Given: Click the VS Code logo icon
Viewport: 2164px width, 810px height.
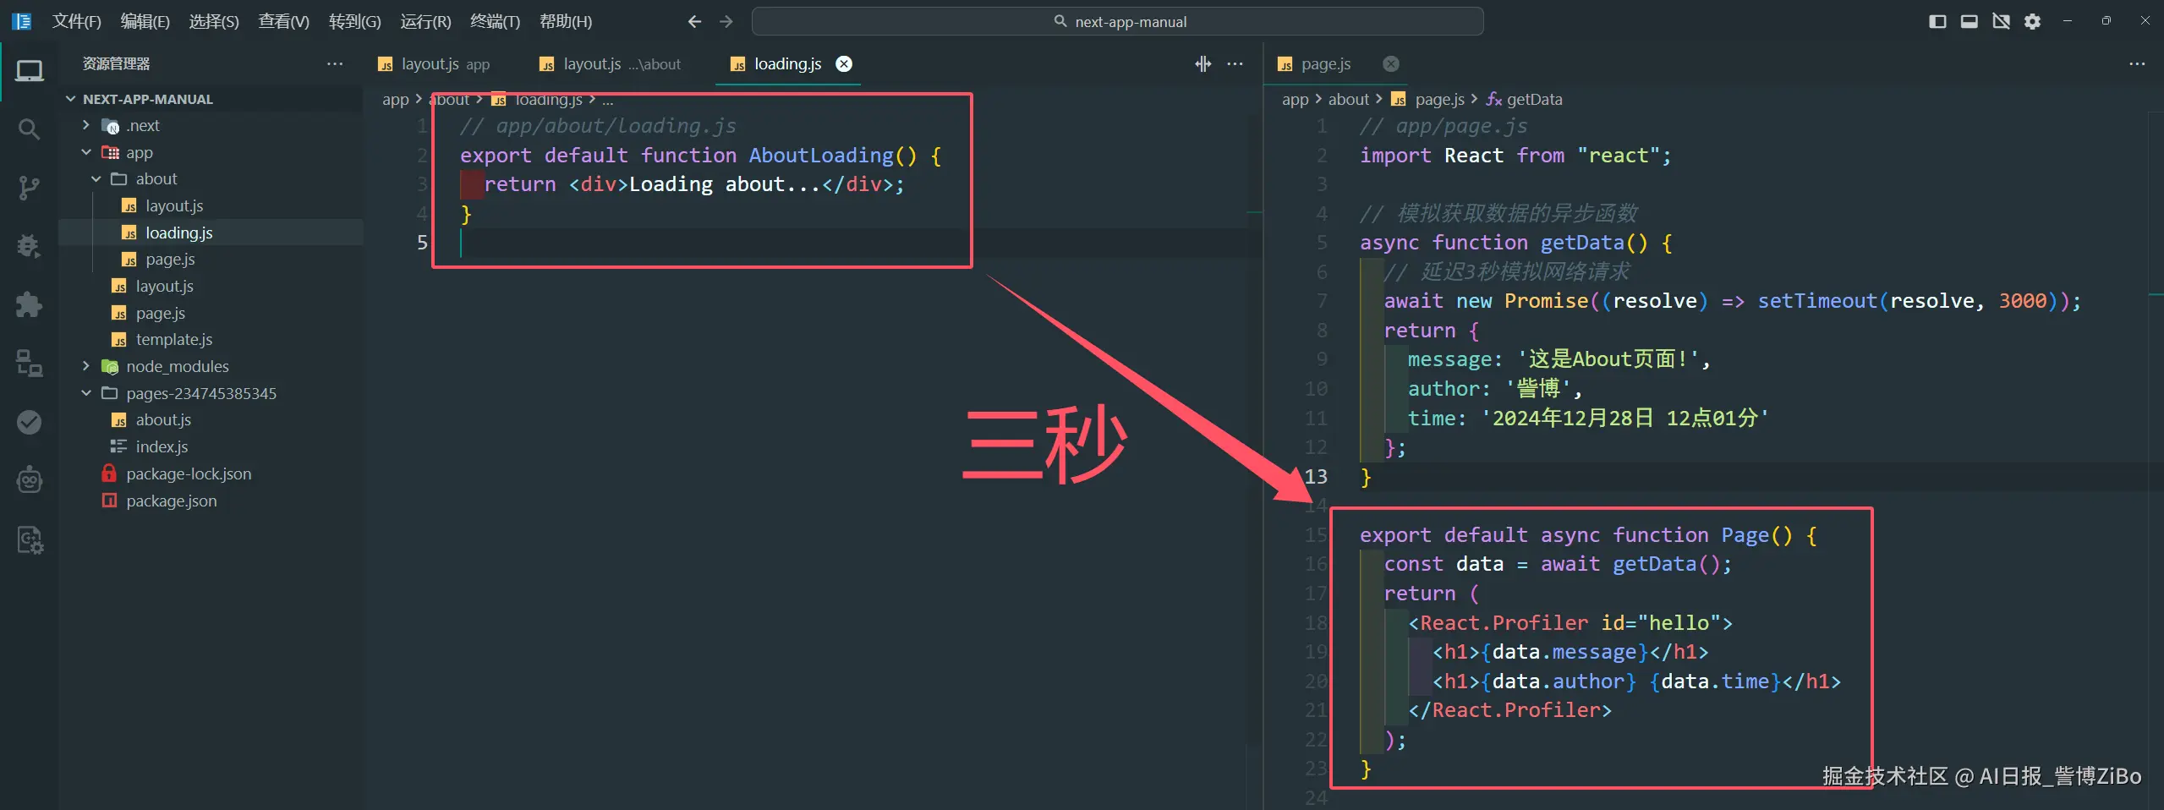Looking at the screenshot, I should point(21,21).
